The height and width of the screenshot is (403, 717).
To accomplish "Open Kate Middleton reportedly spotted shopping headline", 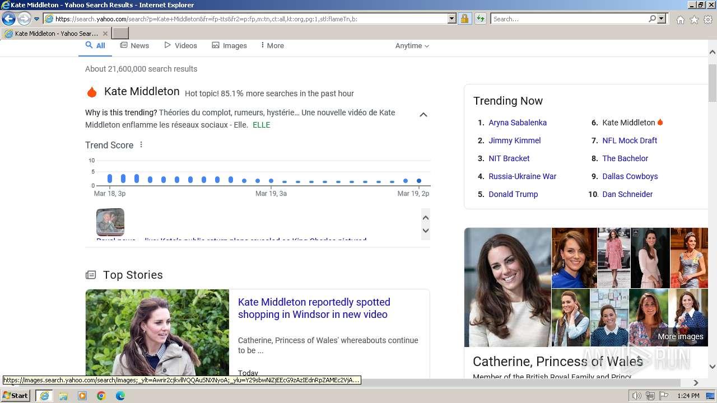I will pyautogui.click(x=314, y=308).
